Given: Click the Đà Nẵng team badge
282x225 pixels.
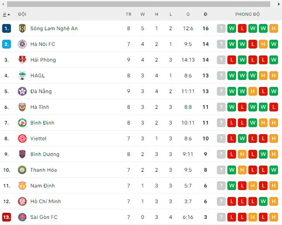Looking at the screenshot, I should coord(22,91).
